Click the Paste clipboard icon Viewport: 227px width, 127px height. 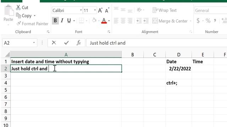pyautogui.click(x=9, y=10)
